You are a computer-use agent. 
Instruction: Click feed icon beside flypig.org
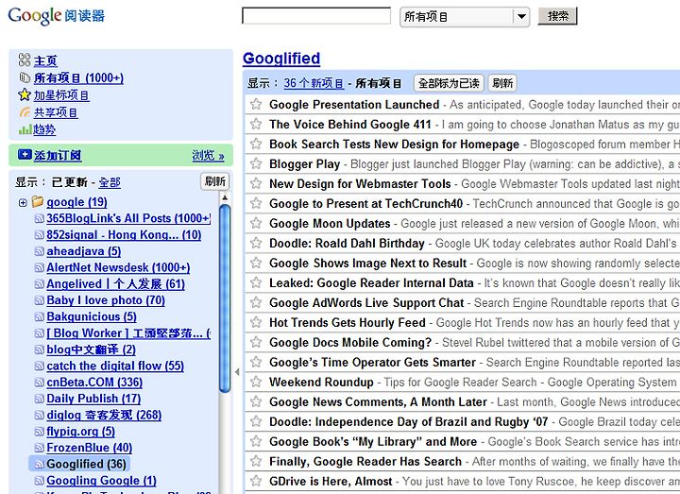click(x=40, y=432)
